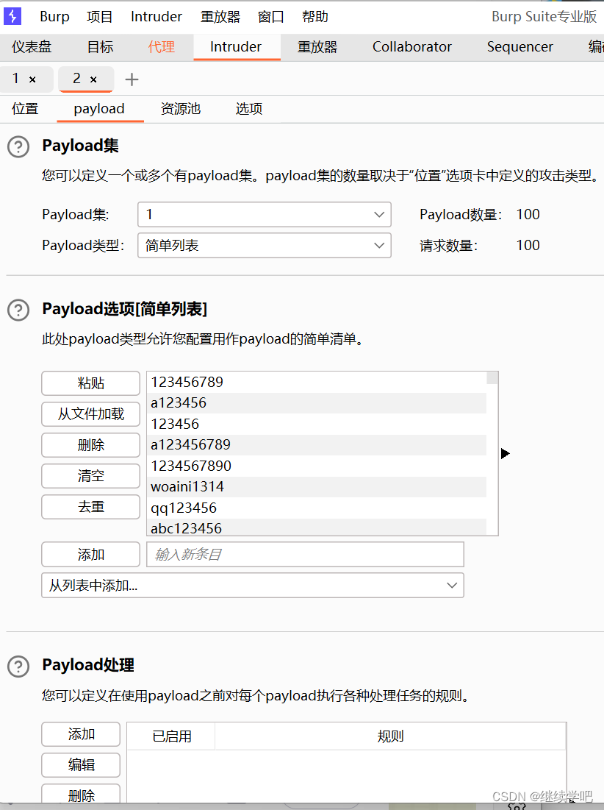This screenshot has width=604, height=810.
Task: Select Intruder attack tab 2
Action: pos(77,79)
